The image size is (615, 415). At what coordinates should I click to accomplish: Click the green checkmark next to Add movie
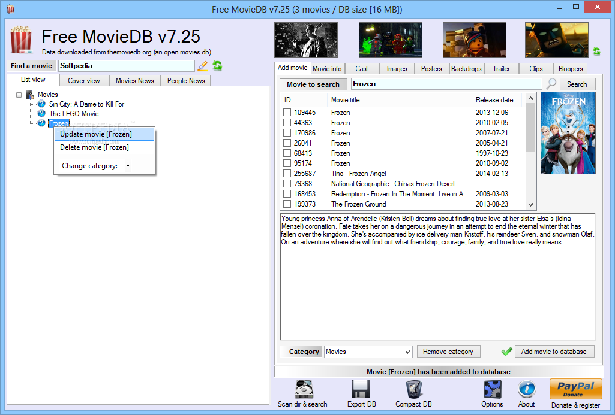click(x=507, y=351)
